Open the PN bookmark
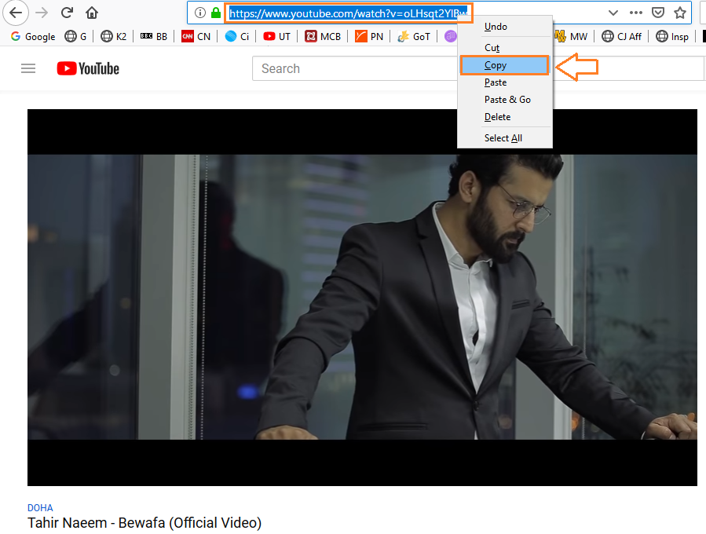The image size is (706, 534). coord(369,36)
